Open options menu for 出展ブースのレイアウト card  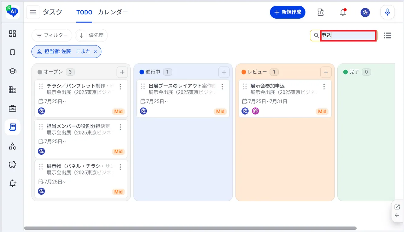tap(222, 87)
